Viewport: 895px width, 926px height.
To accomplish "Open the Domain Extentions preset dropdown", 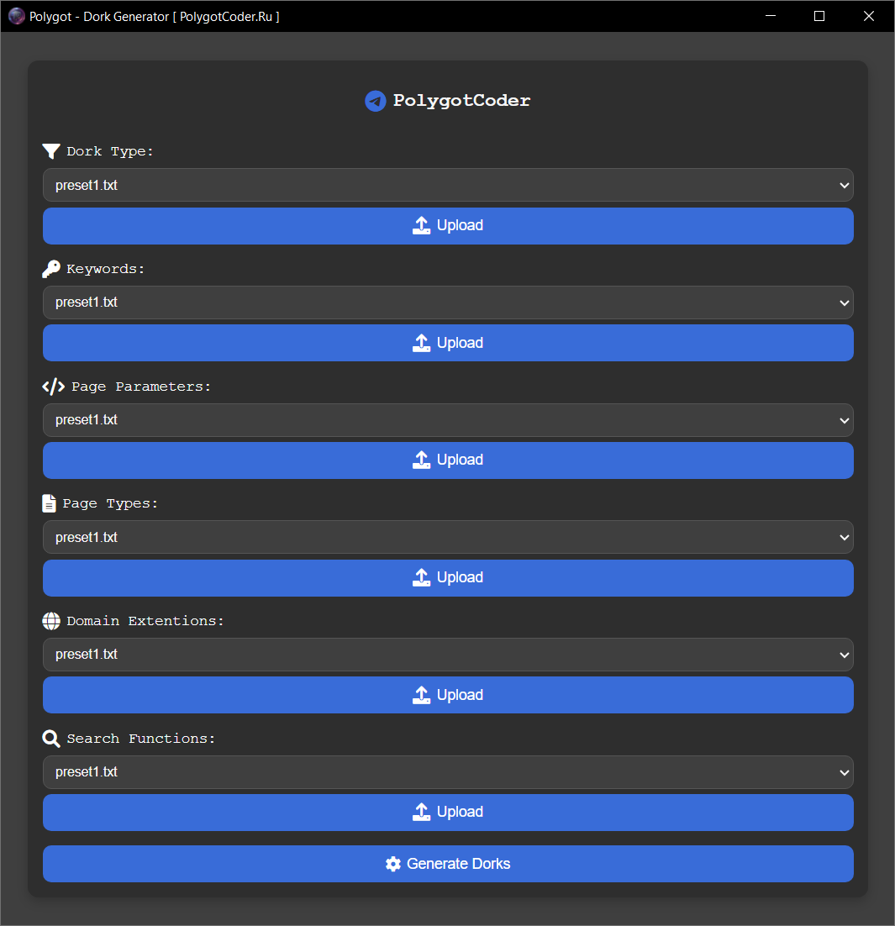I will [x=448, y=655].
